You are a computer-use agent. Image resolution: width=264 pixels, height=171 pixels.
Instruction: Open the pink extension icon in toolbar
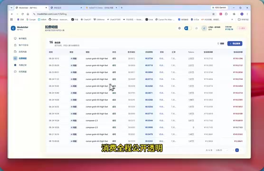[x=221, y=14]
